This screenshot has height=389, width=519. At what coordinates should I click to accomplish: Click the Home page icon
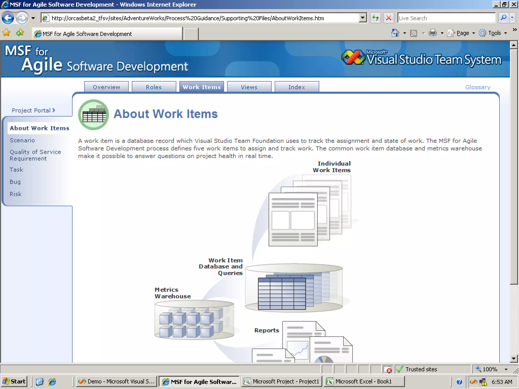(x=395, y=33)
